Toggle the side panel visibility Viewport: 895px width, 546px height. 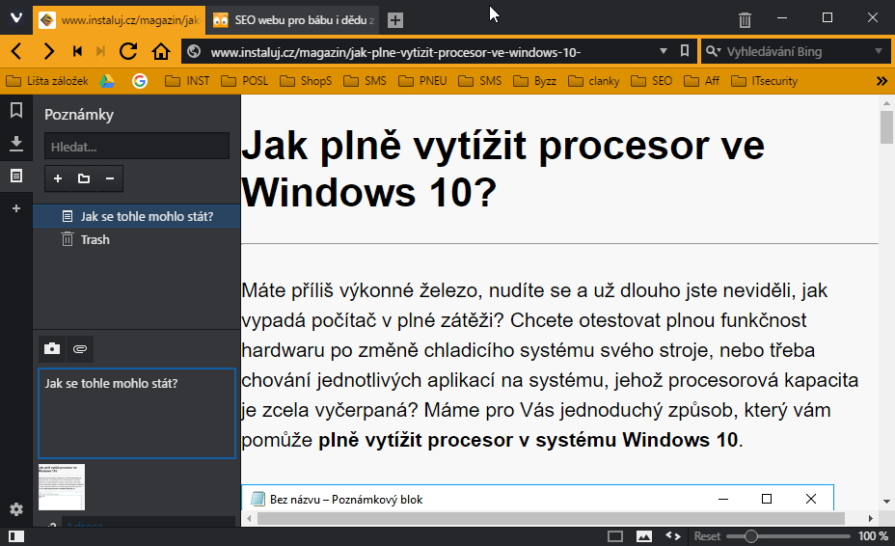[x=16, y=536]
